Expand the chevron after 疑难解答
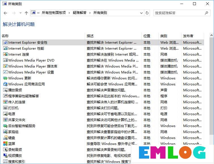This screenshot has height=164, width=214. (90, 13)
